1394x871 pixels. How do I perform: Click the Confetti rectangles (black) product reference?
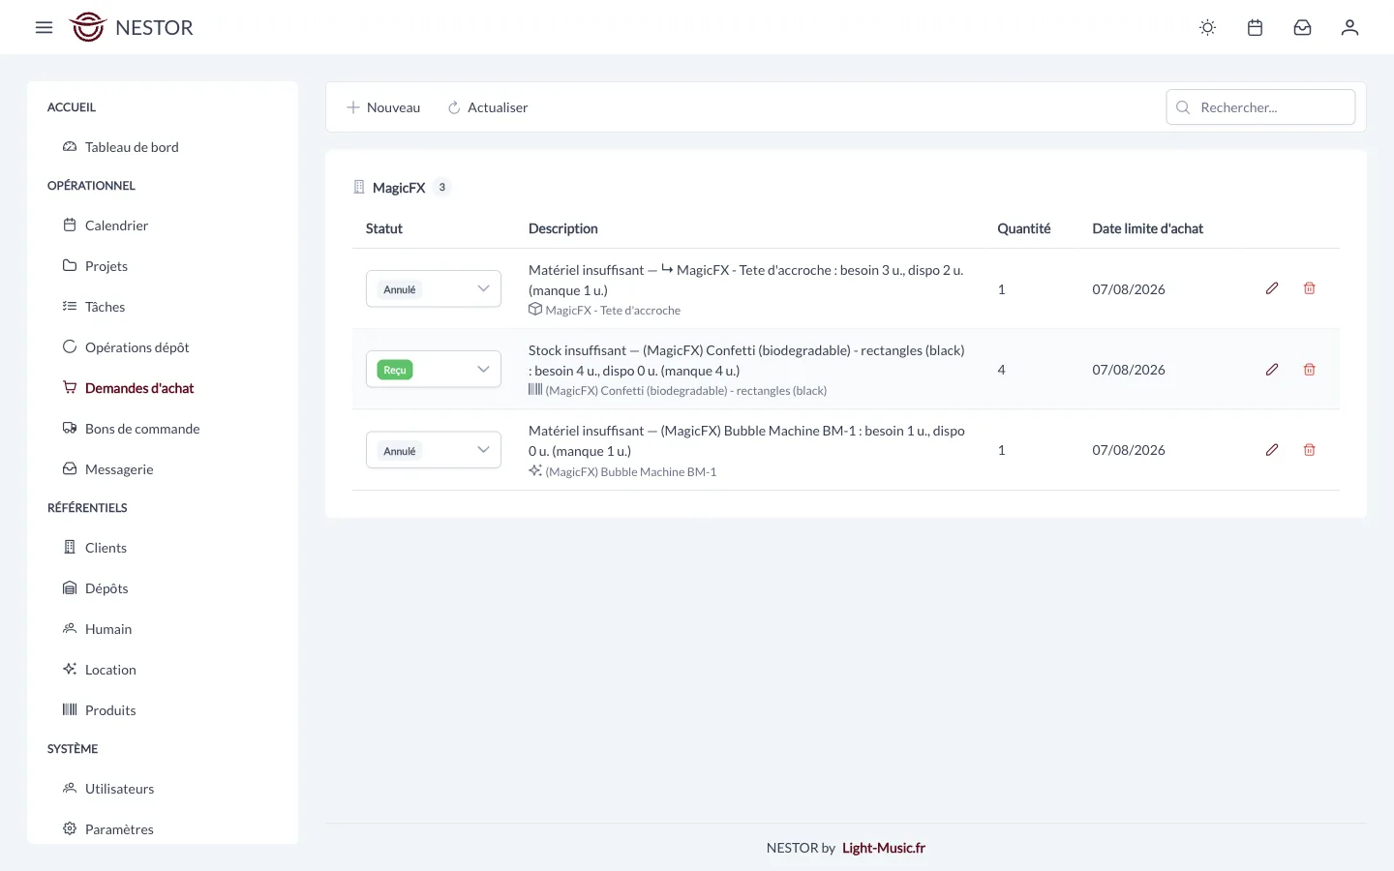click(x=685, y=391)
